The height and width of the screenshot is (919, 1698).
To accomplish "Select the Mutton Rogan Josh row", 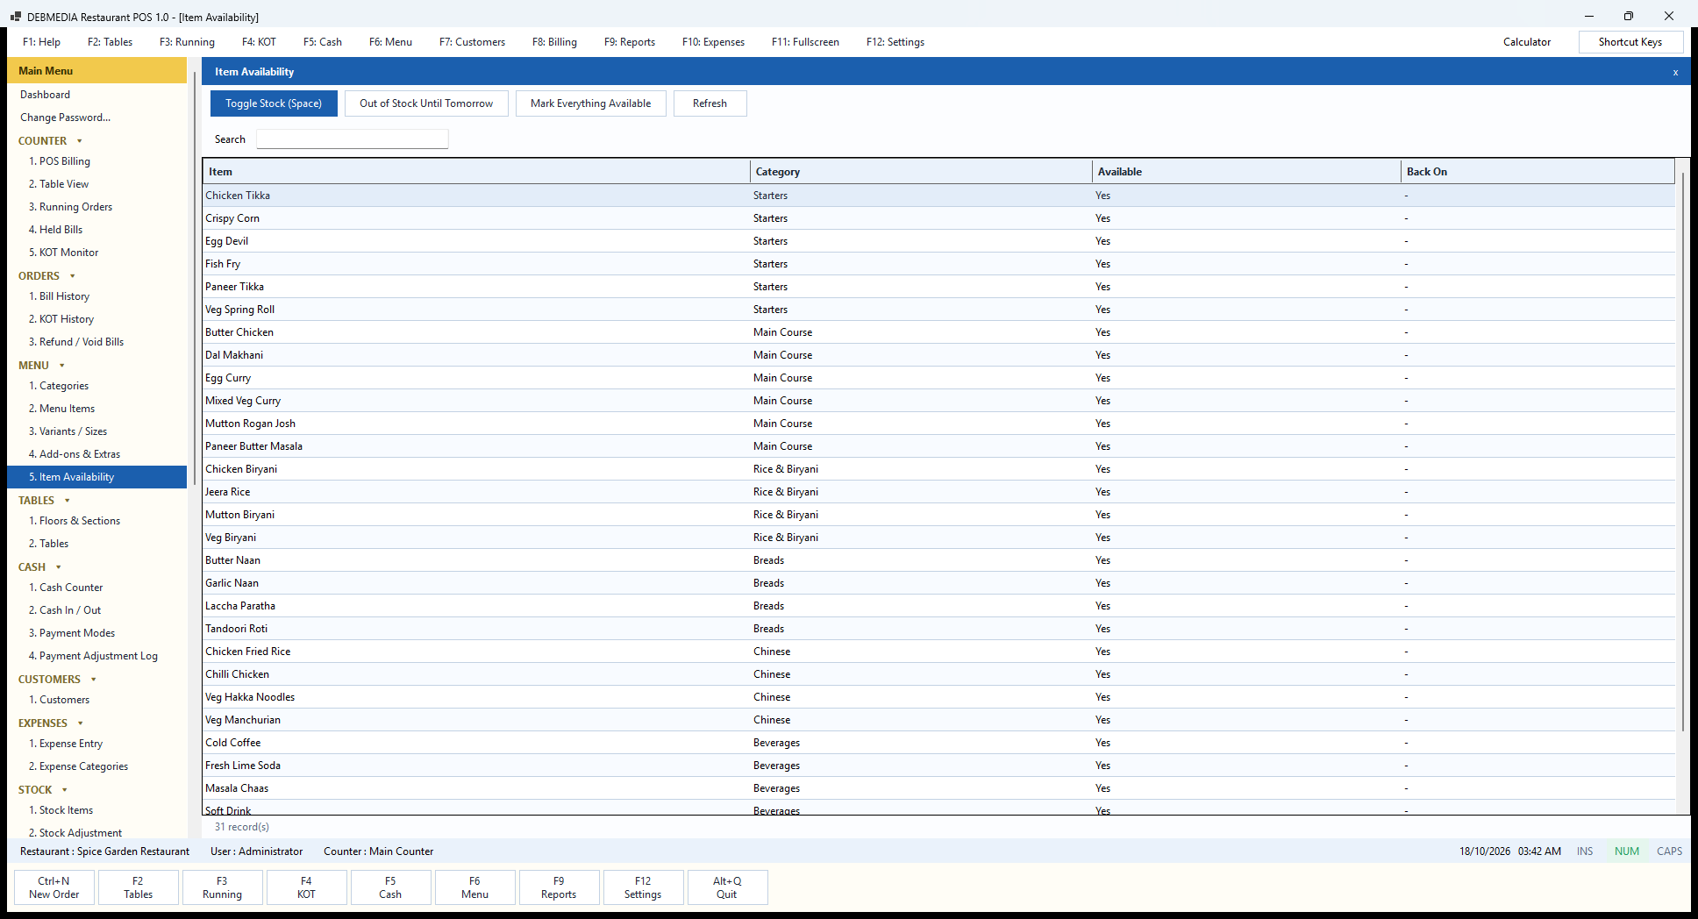I will [938, 424].
